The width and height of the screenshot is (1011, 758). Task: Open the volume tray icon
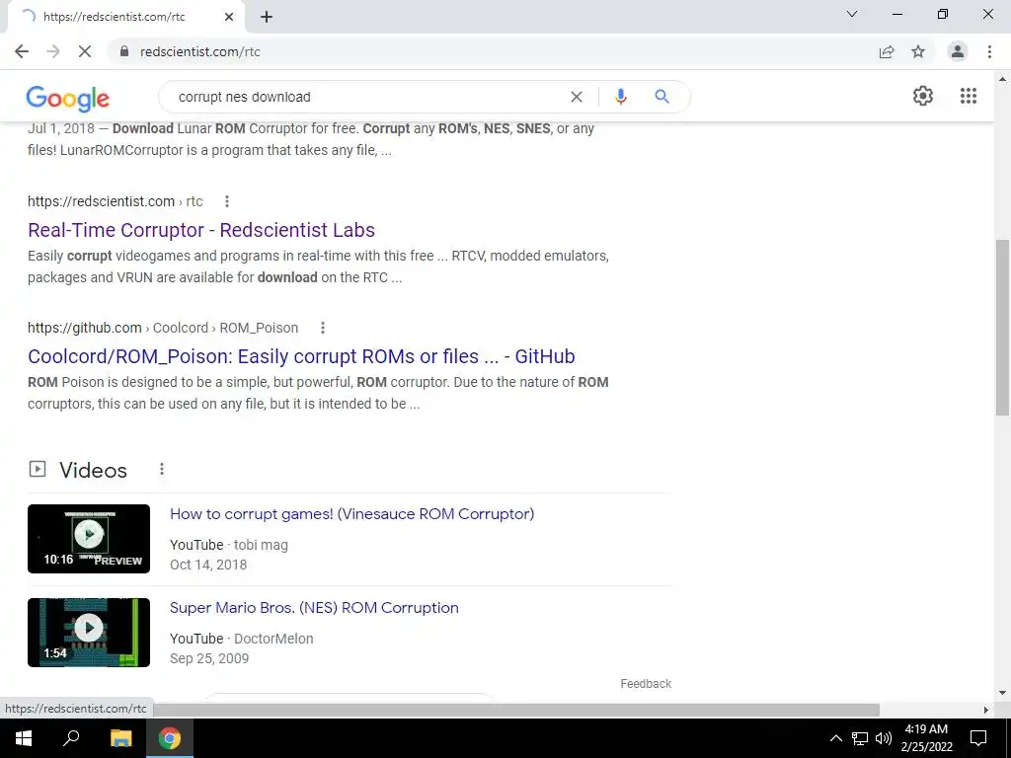[x=884, y=738]
